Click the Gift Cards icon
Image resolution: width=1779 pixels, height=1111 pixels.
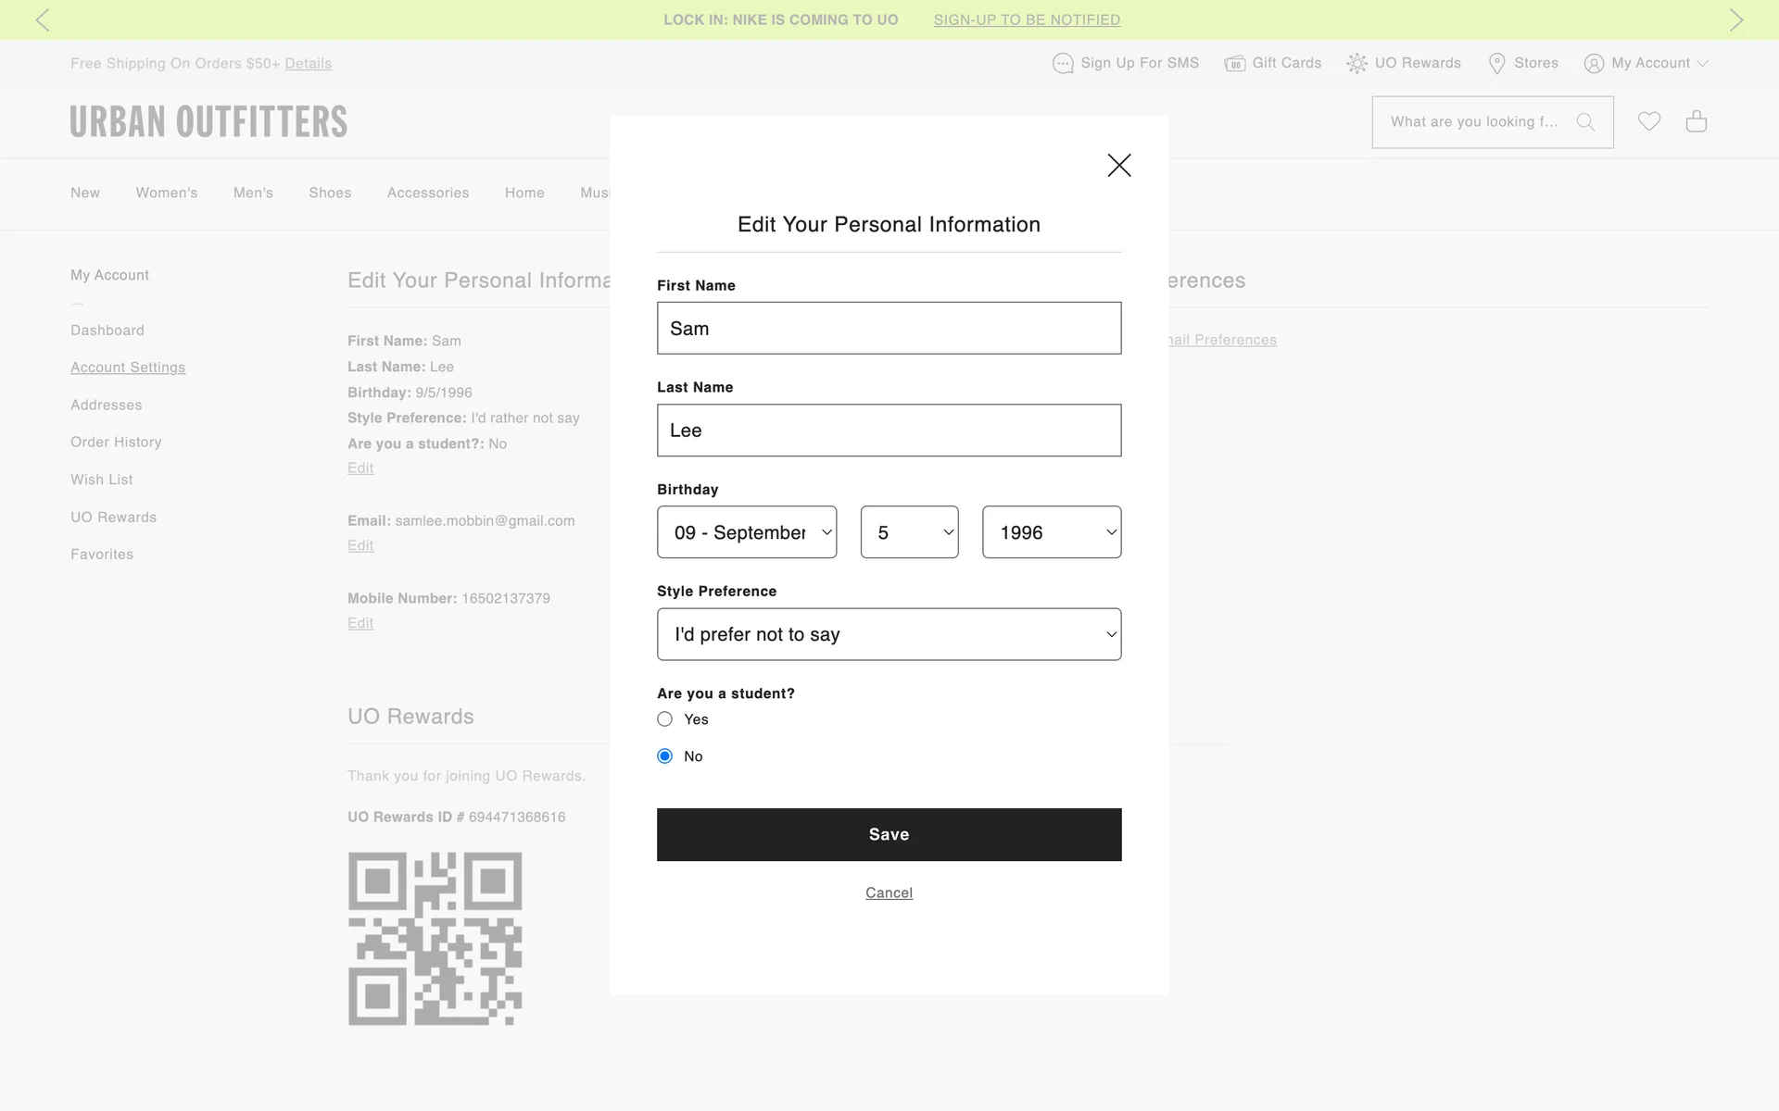click(1234, 63)
